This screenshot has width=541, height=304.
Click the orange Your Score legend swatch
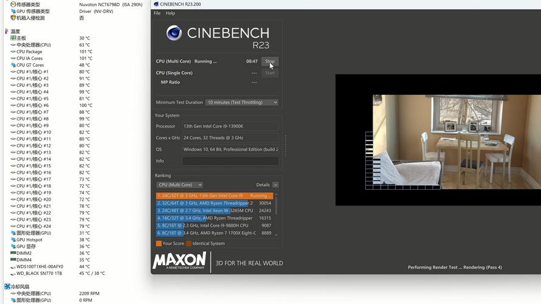(159, 244)
